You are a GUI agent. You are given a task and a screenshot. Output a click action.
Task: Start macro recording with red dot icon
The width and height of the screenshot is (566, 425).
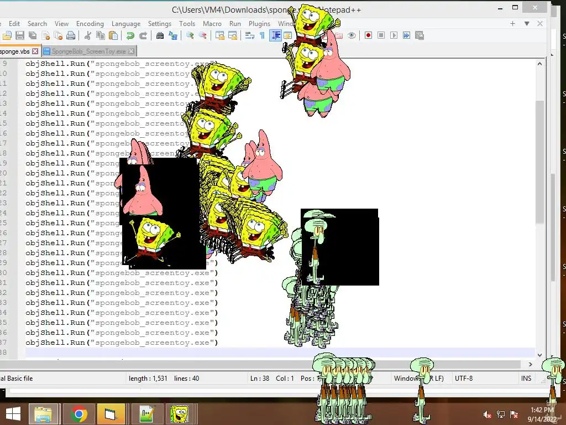(x=368, y=35)
